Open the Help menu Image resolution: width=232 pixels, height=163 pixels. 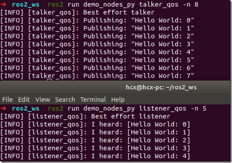tap(118, 100)
